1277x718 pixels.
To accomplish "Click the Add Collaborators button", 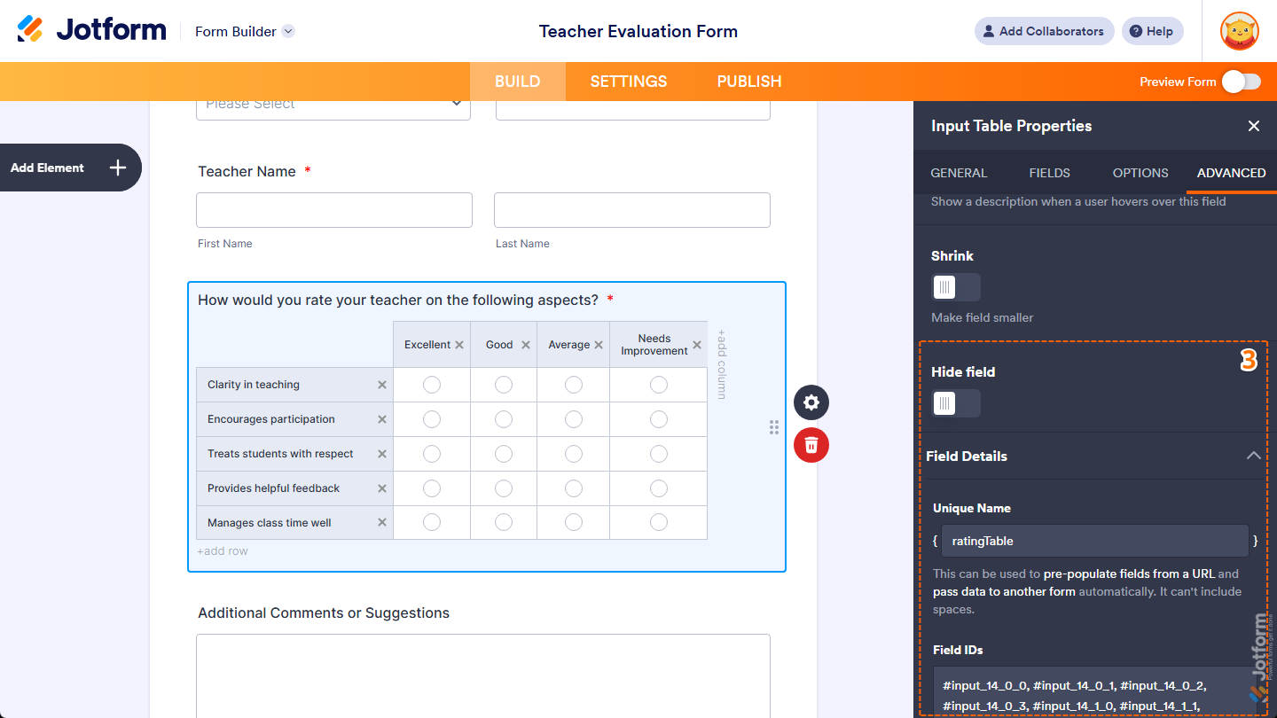I will coord(1045,31).
